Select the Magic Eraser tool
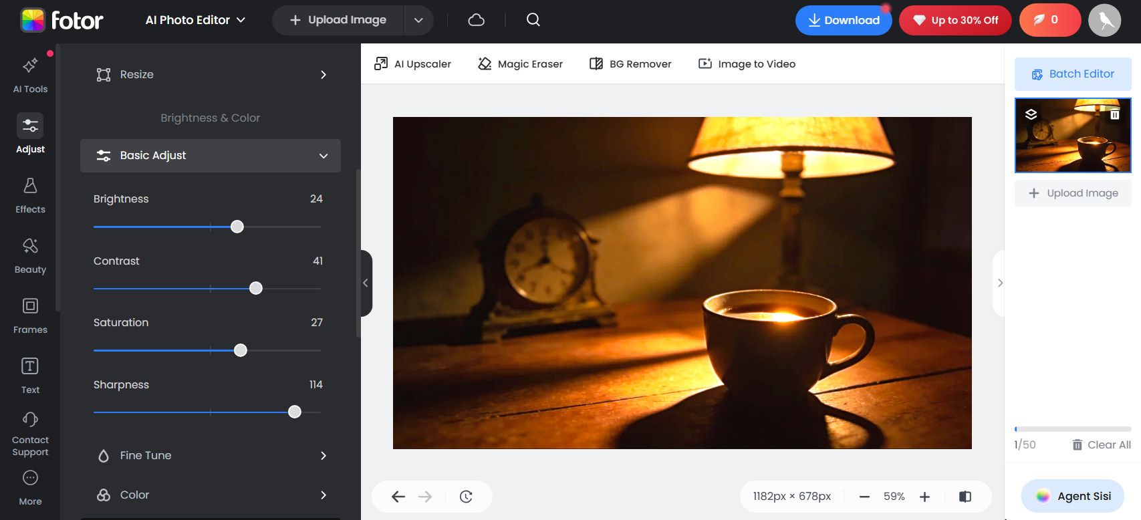 point(520,64)
